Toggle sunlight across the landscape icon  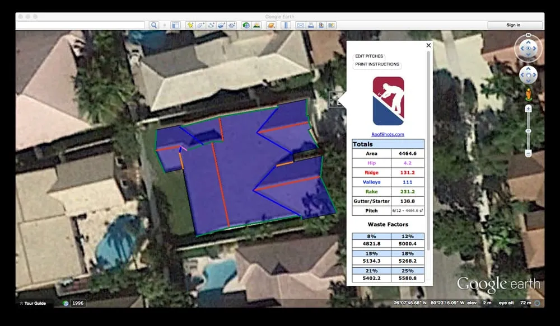pyautogui.click(x=256, y=25)
